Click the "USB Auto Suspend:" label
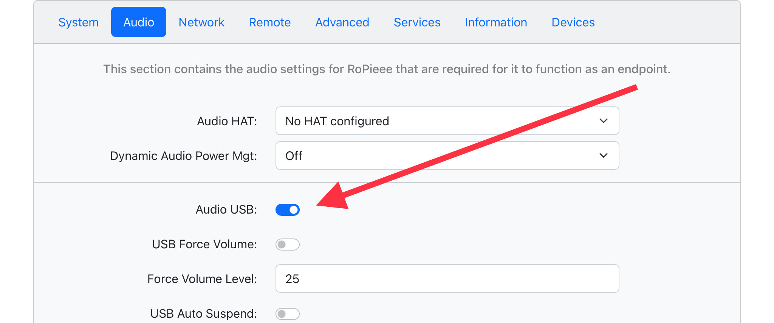The height and width of the screenshot is (323, 774). pos(203,314)
